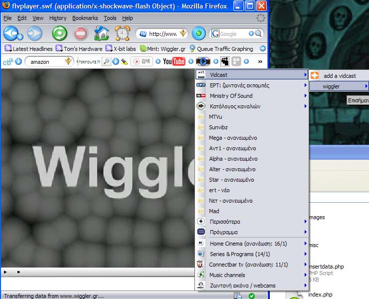
Task: Select the MTVu channel
Action: (x=252, y=117)
